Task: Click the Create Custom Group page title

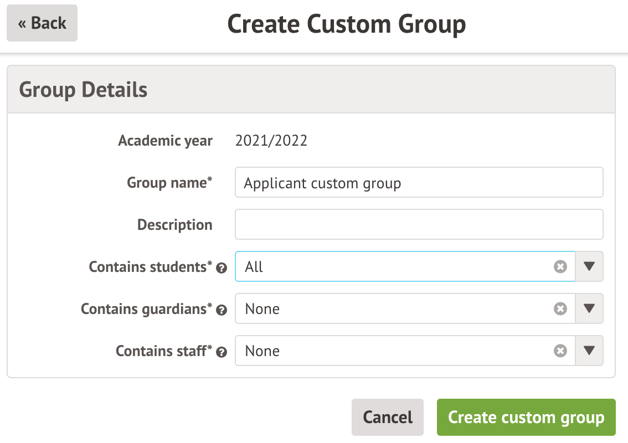Action: [347, 24]
